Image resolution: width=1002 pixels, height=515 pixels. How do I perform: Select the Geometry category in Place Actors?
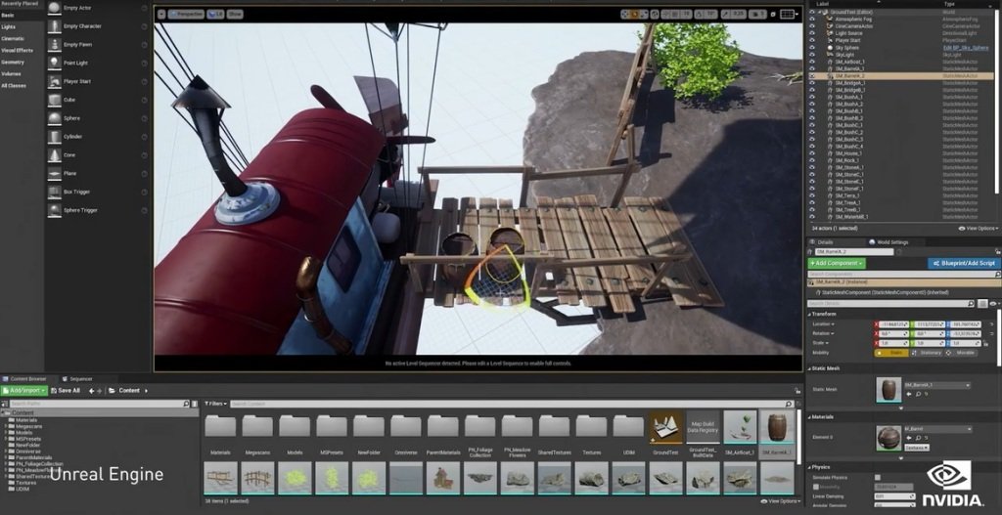tap(13, 62)
